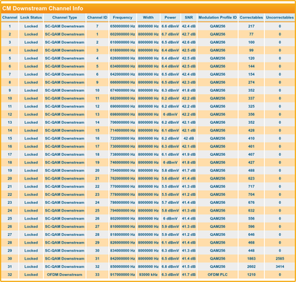Select the "850000000 Hz" frequency cell
Viewport: 296px width, 282px height.
coord(123,266)
